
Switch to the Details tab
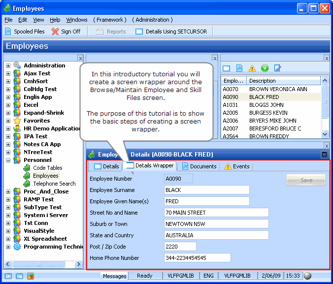(106, 166)
